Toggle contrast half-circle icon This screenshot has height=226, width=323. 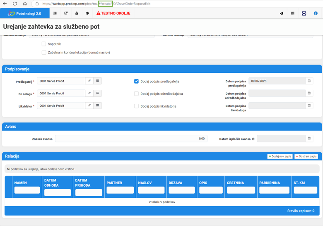click(x=87, y=13)
